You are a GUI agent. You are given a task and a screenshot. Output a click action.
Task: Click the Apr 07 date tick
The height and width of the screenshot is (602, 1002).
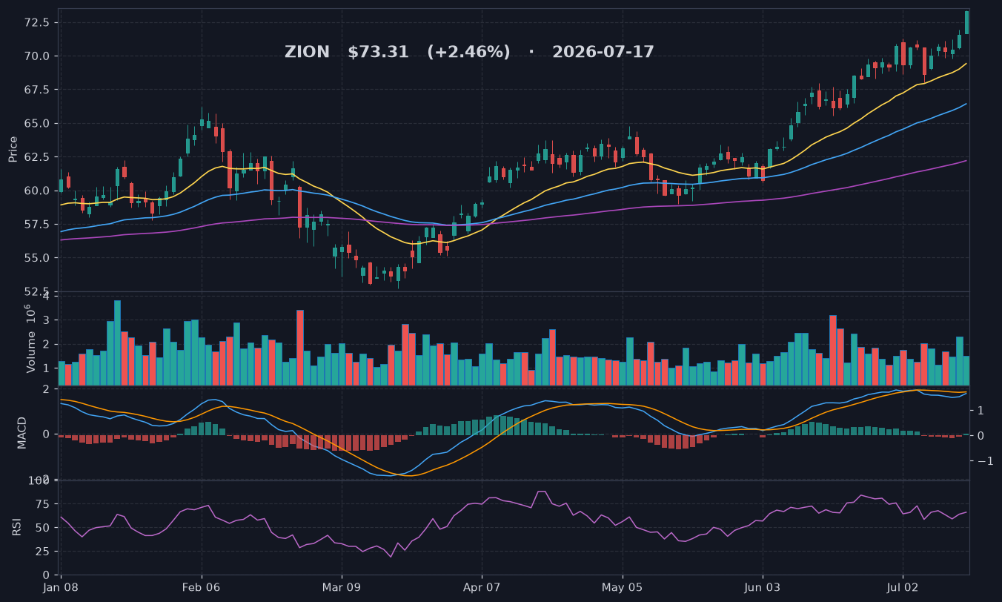(482, 586)
